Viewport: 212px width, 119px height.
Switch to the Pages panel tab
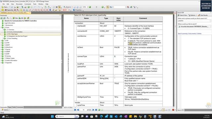tap(10, 107)
